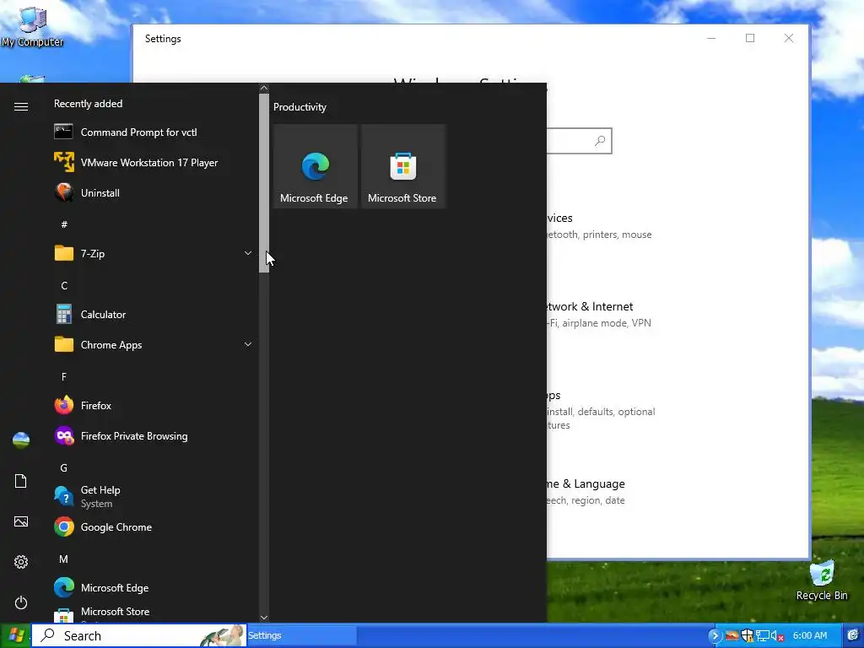
Task: Open Pictures from Start sidebar
Action: [21, 521]
